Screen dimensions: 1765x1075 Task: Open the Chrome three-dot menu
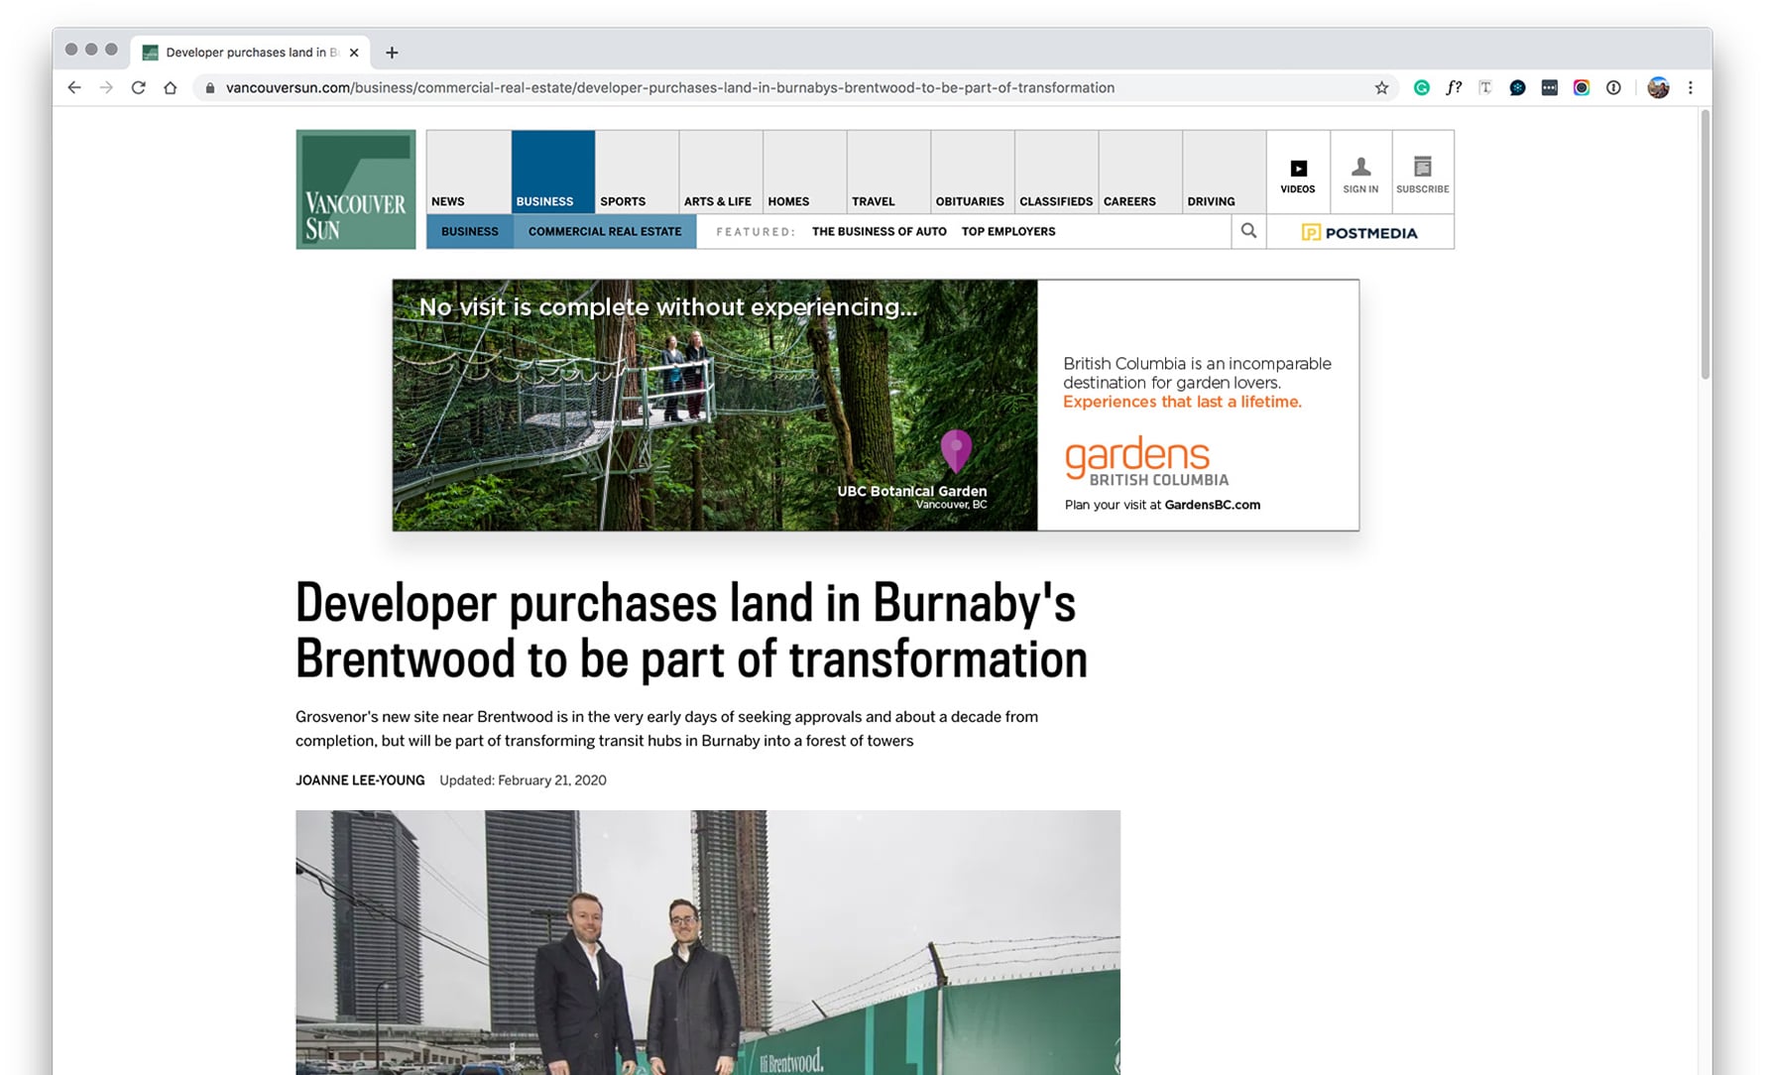(1692, 87)
